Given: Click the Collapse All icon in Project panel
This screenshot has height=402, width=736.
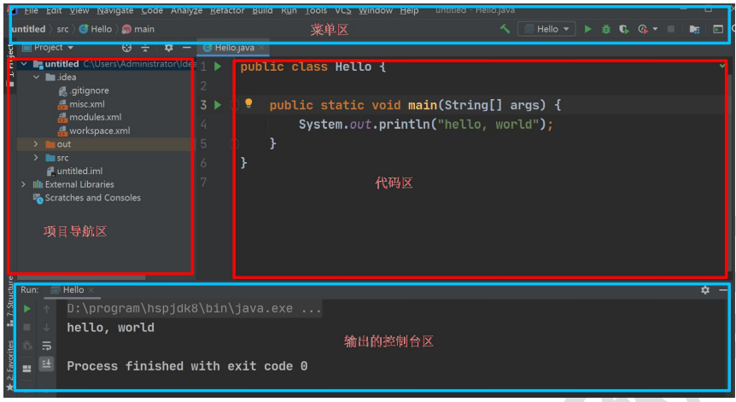Looking at the screenshot, I should [145, 48].
